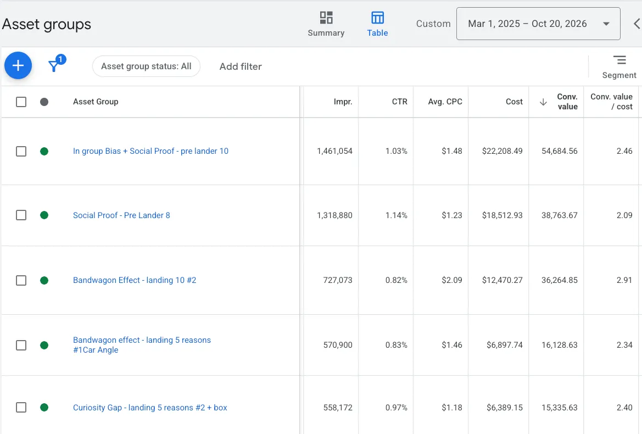Image resolution: width=642 pixels, height=434 pixels.
Task: Check the Bandwagon effect 5 reasons row checkbox
Action: click(21, 345)
